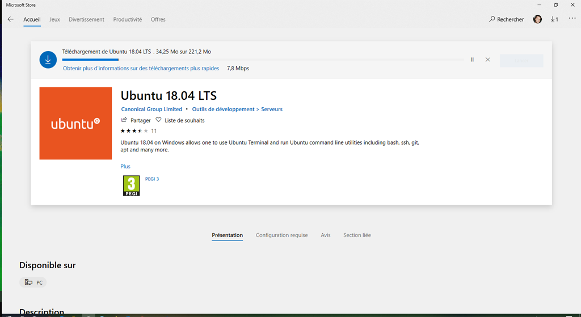Open the Accueil tab

[32, 19]
